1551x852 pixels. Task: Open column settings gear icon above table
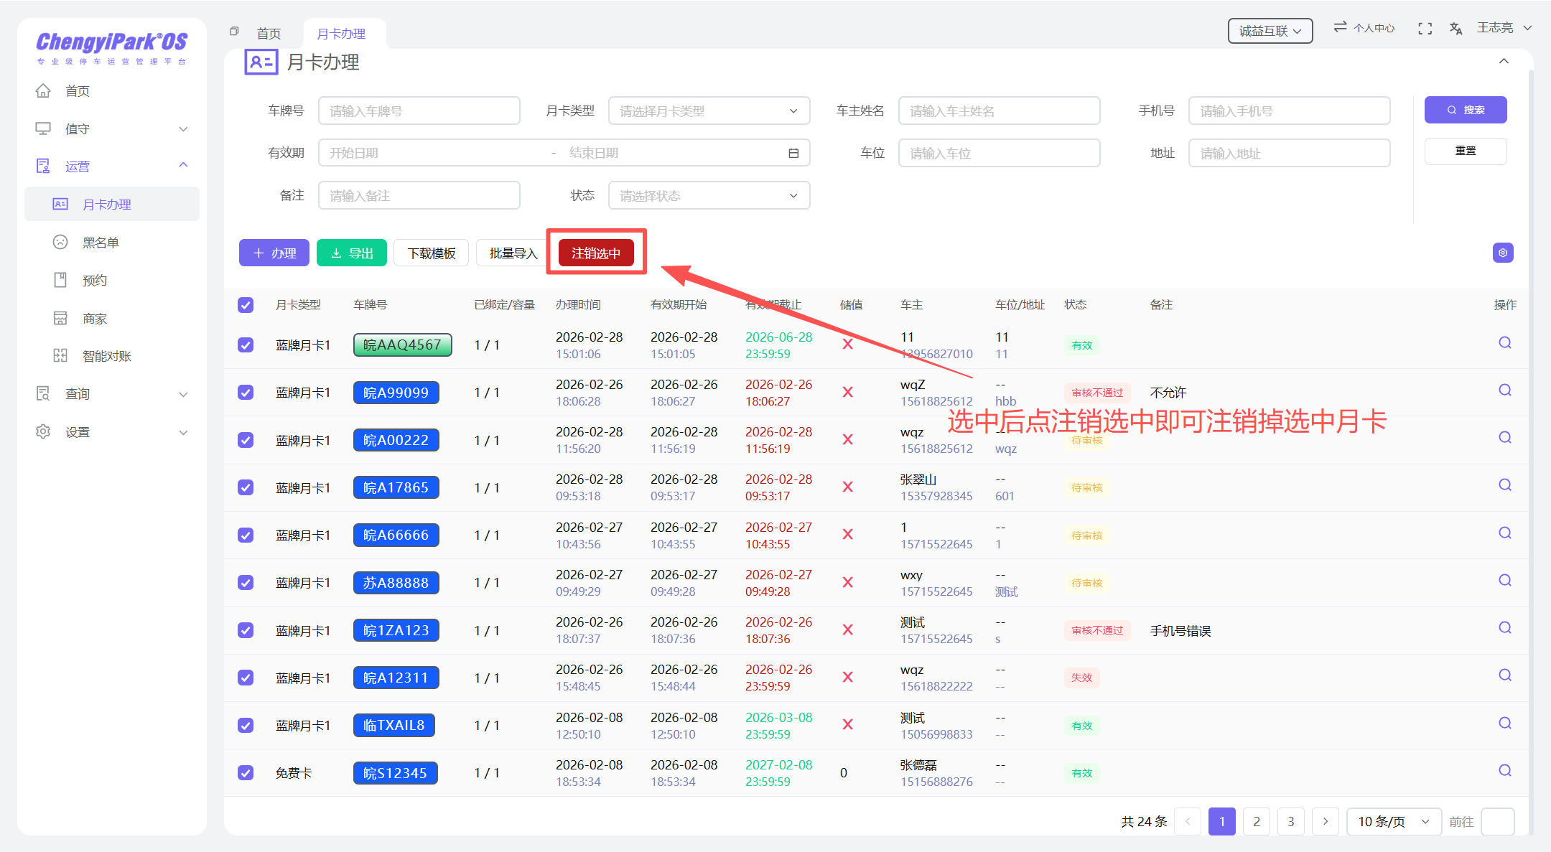pyautogui.click(x=1503, y=253)
